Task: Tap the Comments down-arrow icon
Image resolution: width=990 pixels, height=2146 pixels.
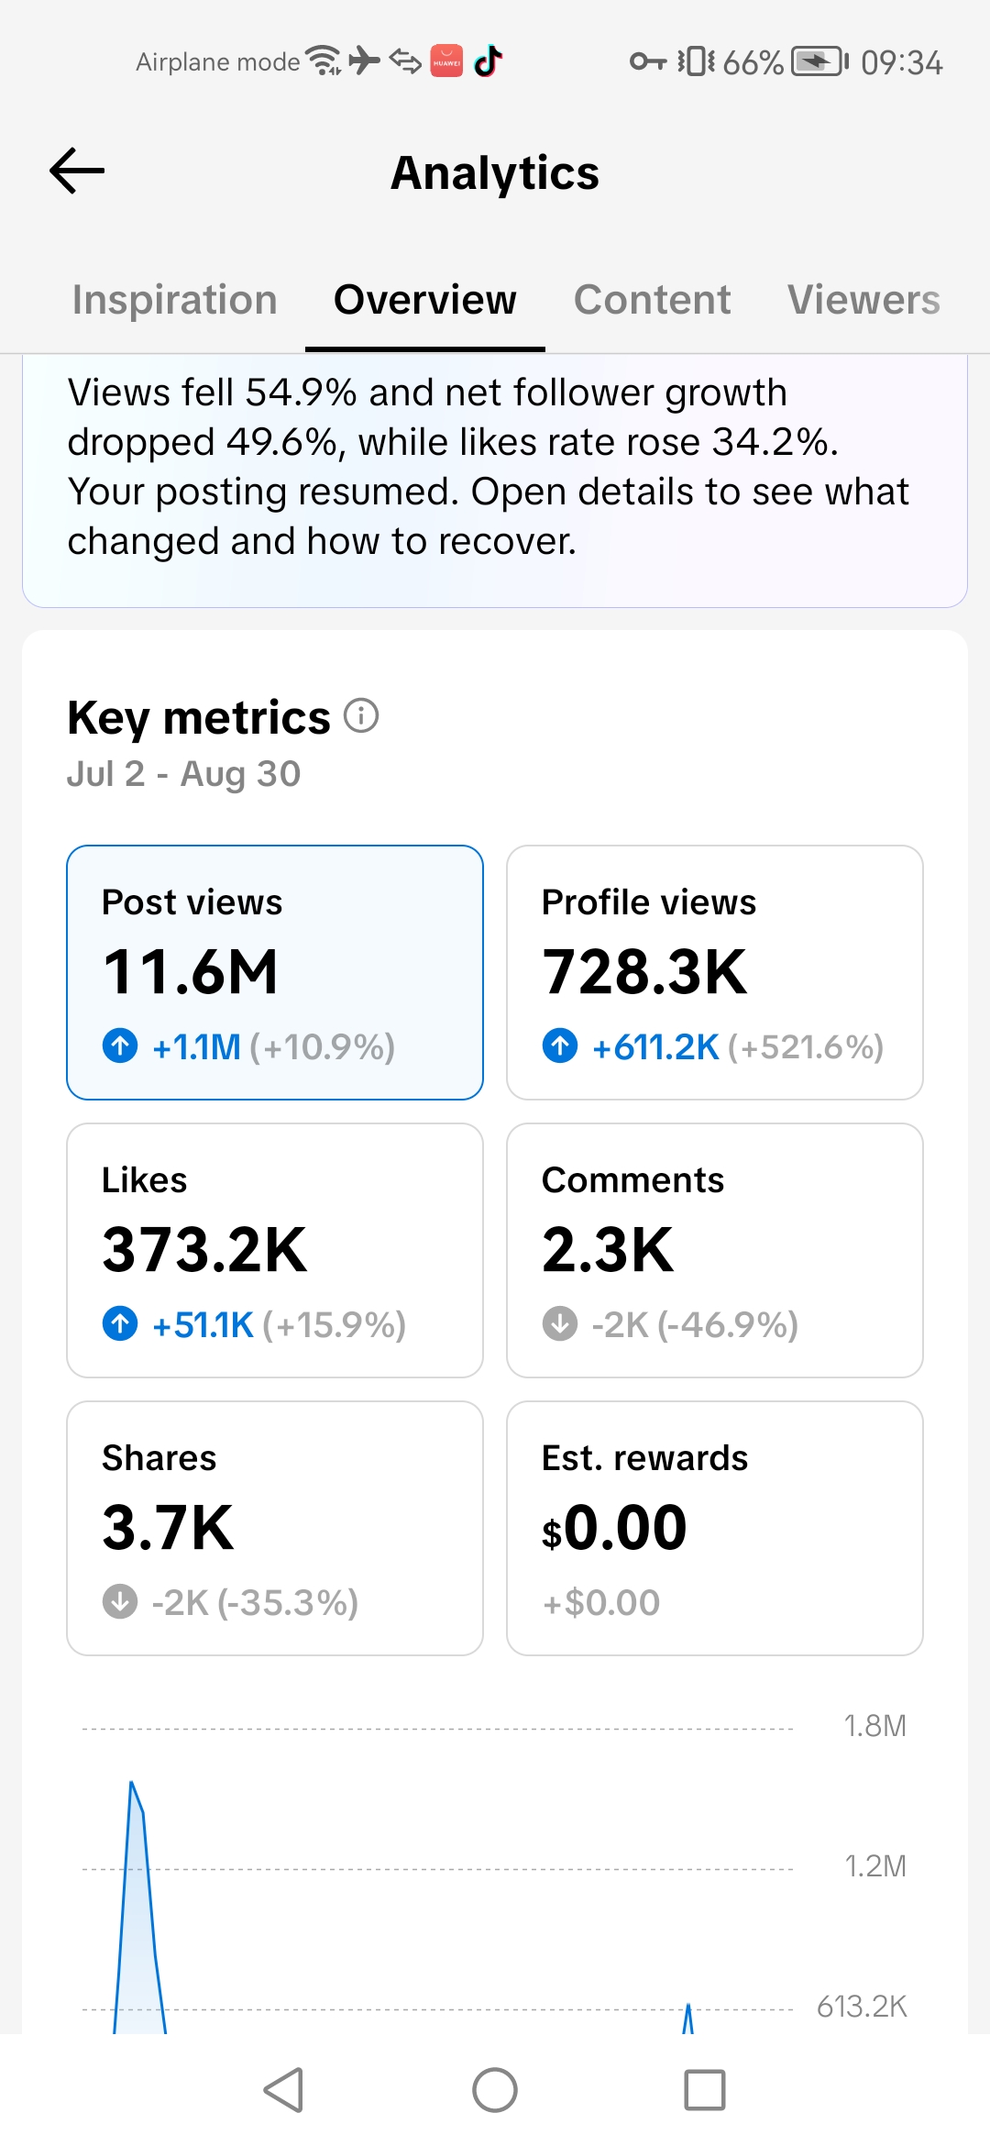Action: point(560,1323)
